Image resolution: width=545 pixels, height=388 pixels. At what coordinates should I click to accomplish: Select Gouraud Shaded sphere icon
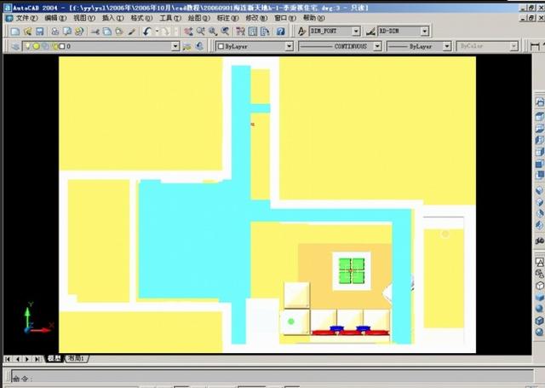click(539, 309)
